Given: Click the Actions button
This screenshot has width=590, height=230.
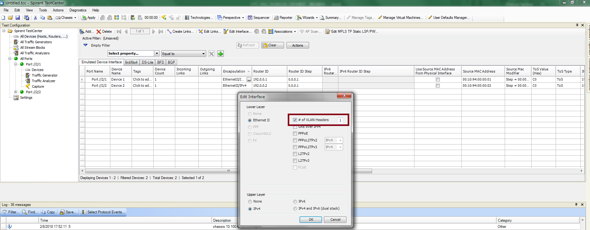Looking at the screenshot, I should pos(298,45).
